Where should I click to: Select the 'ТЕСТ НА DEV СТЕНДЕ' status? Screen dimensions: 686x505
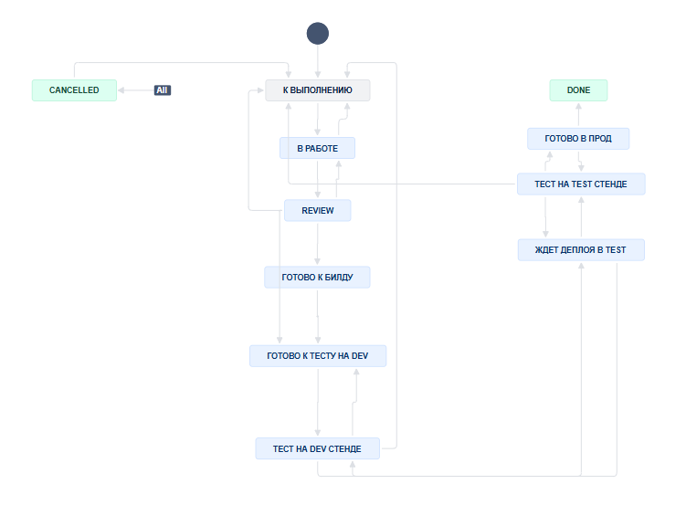pos(318,448)
